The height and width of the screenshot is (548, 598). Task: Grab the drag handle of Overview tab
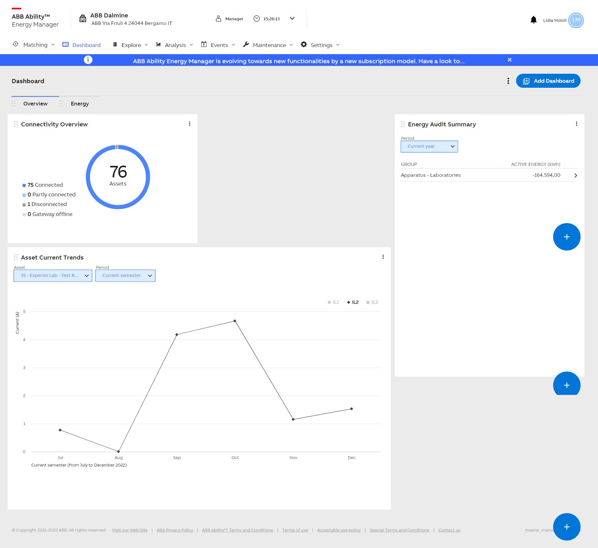point(14,104)
